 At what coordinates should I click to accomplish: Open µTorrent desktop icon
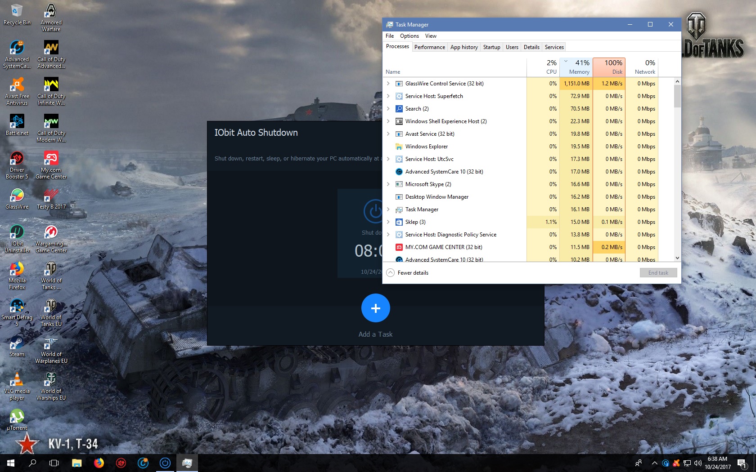click(x=17, y=419)
